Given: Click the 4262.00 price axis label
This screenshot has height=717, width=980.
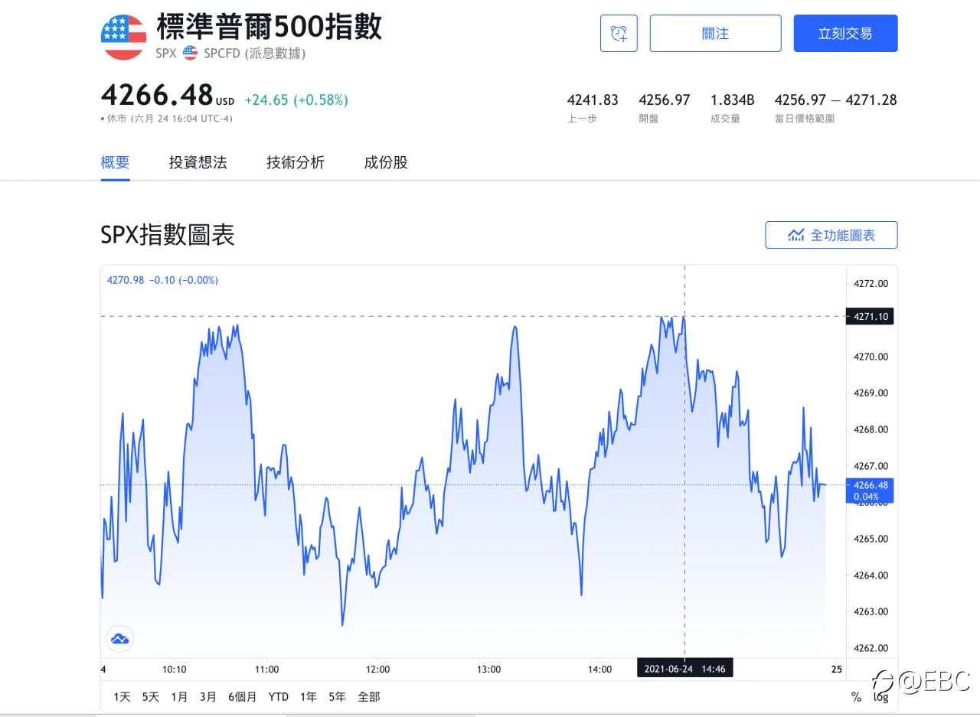Looking at the screenshot, I should tap(871, 648).
